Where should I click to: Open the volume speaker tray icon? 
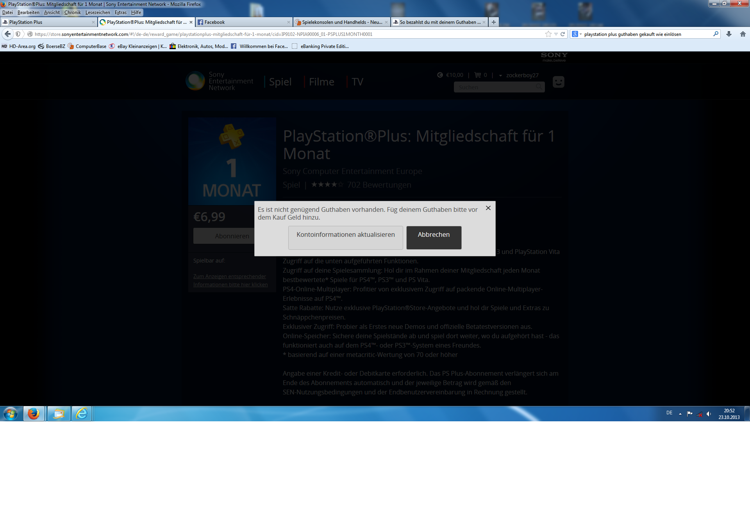point(709,414)
